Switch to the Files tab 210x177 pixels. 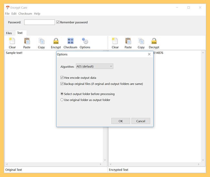9,33
